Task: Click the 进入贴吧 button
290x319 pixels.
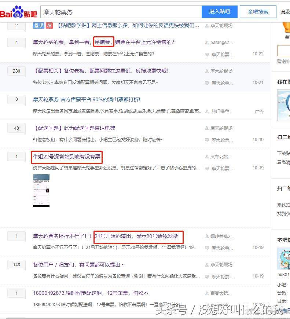Action: (220, 12)
